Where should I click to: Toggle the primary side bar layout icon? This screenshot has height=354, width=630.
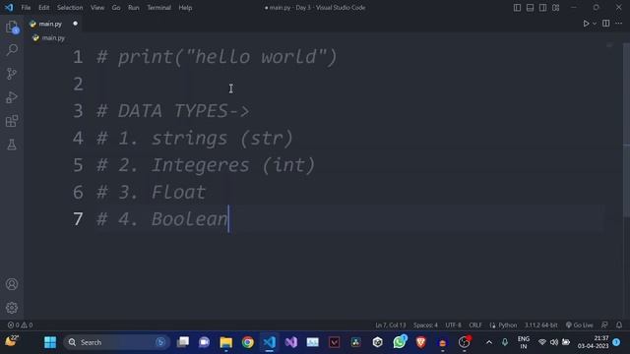(x=517, y=8)
